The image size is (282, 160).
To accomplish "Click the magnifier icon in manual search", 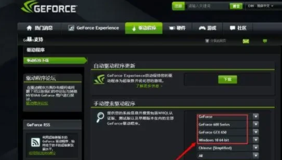I will 100,117.
